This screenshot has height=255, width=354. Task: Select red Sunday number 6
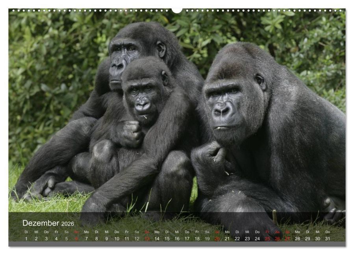[x=76, y=238]
